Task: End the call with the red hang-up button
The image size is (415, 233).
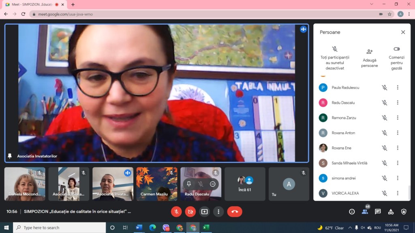Action: [x=235, y=212]
